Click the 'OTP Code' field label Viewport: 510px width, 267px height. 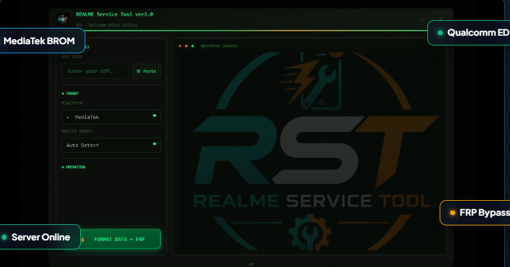pyautogui.click(x=72, y=57)
